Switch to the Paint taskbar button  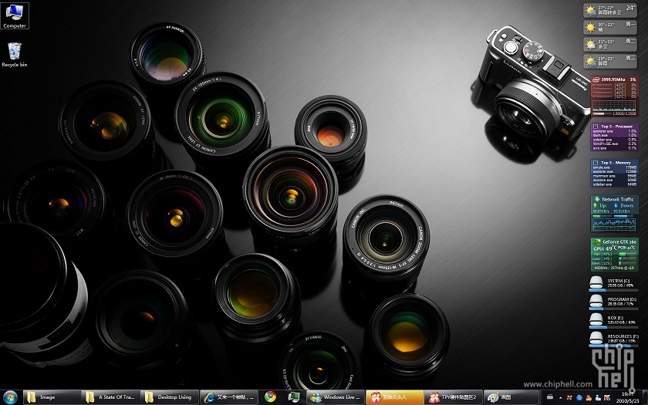pyautogui.click(x=512, y=397)
